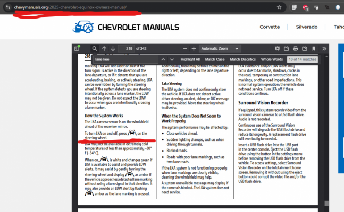Screen dimensions: 344x212
Task: Jump to previous search match chevron
Action: click(x=163, y=59)
